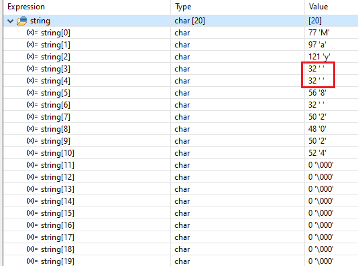Viewport: 358px width, 266px height.
Task: Select the string[8] expression
Action: [x=56, y=129]
